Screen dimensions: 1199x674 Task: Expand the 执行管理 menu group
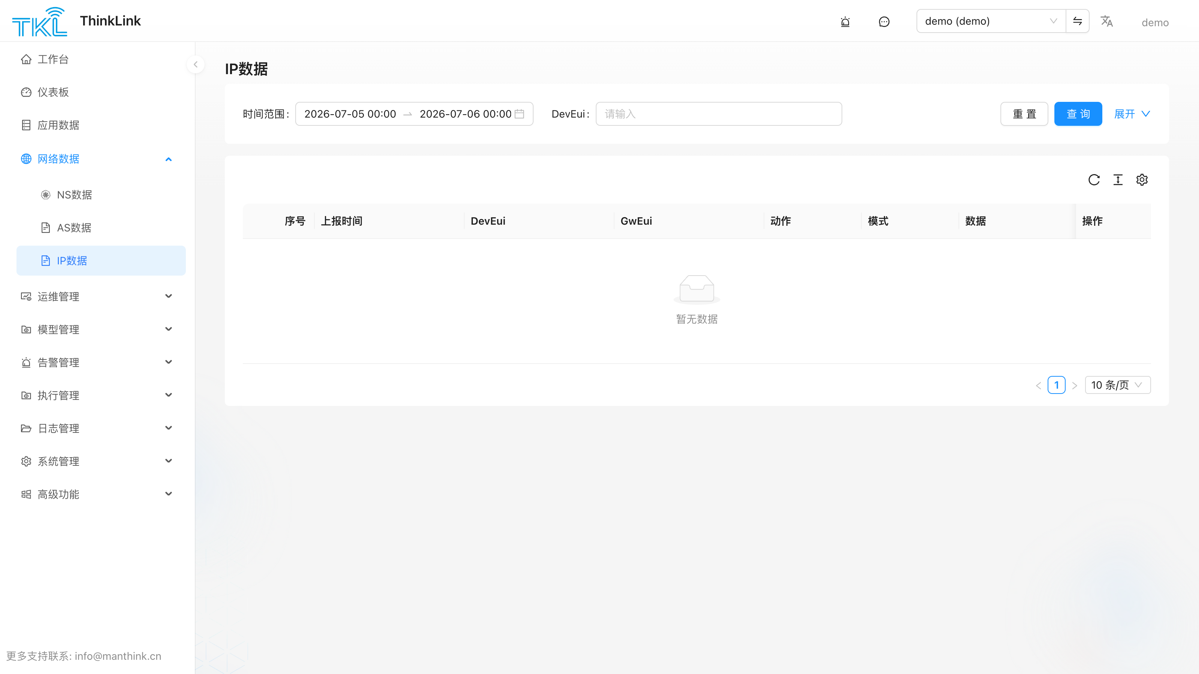pos(101,395)
